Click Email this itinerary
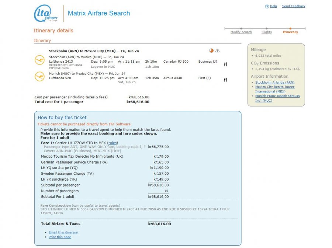Image resolution: width=332 pixels, height=248 pixels. 63,233
